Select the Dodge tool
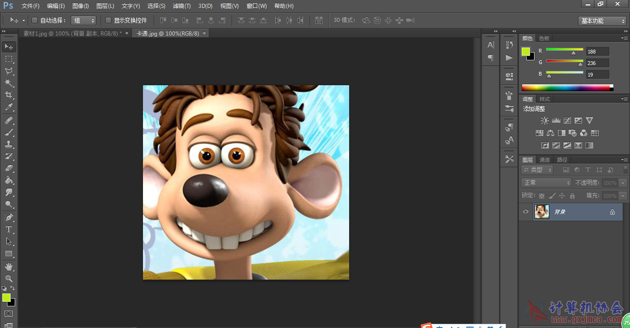 (9, 204)
